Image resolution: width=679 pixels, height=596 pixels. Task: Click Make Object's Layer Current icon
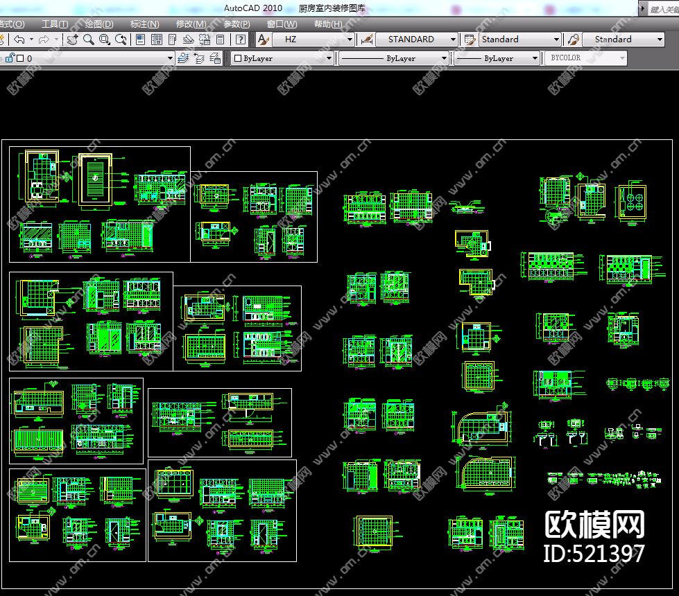183,58
